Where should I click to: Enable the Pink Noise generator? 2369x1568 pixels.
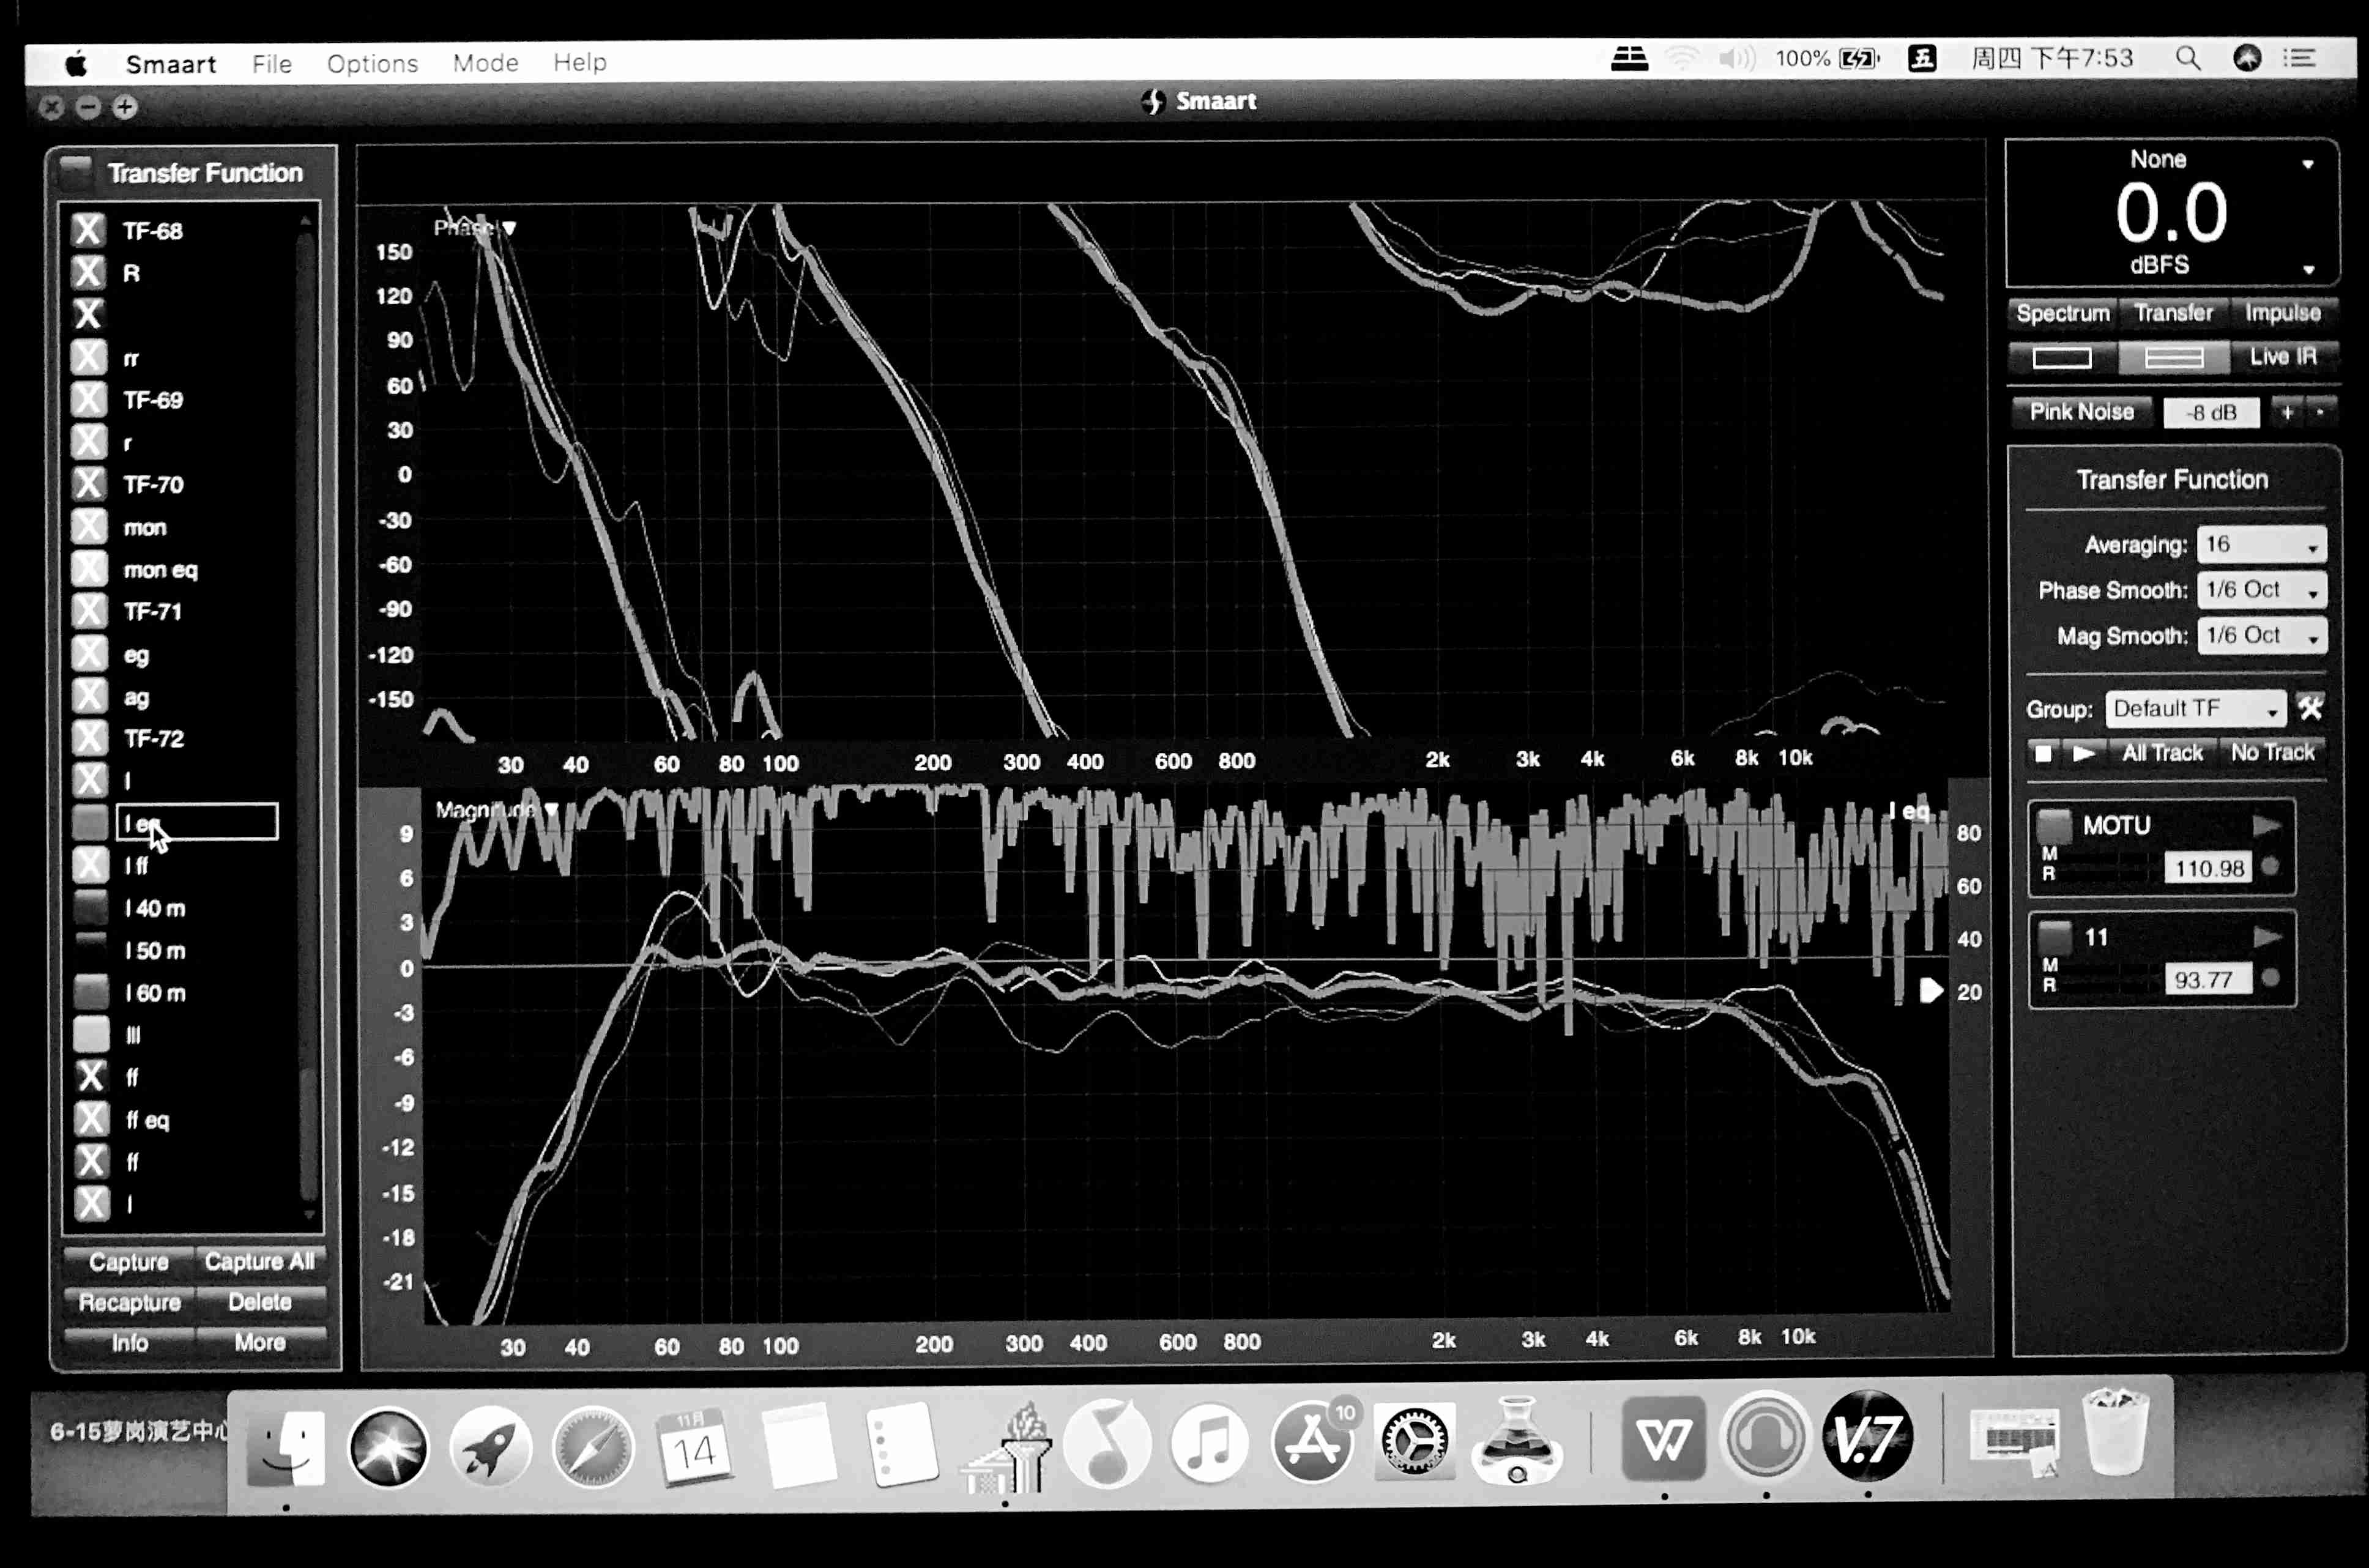click(x=2081, y=412)
